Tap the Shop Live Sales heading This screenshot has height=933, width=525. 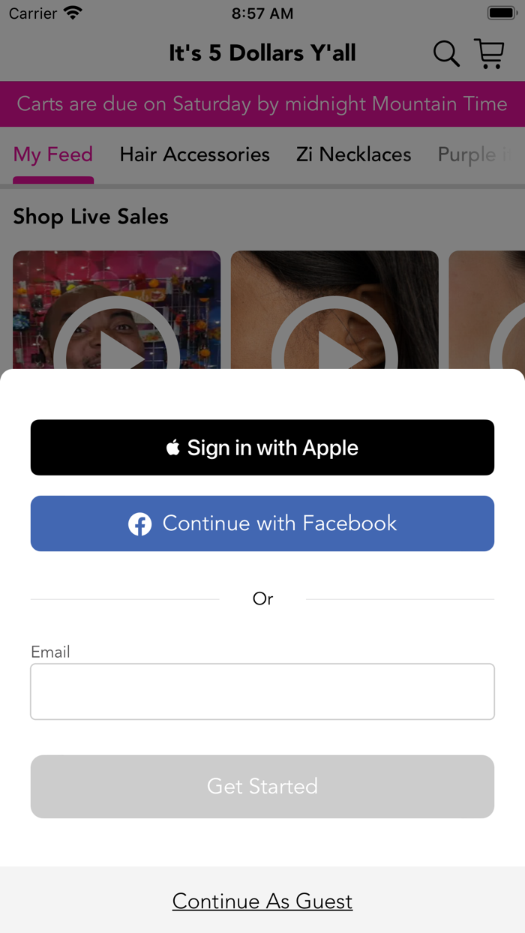[91, 217]
